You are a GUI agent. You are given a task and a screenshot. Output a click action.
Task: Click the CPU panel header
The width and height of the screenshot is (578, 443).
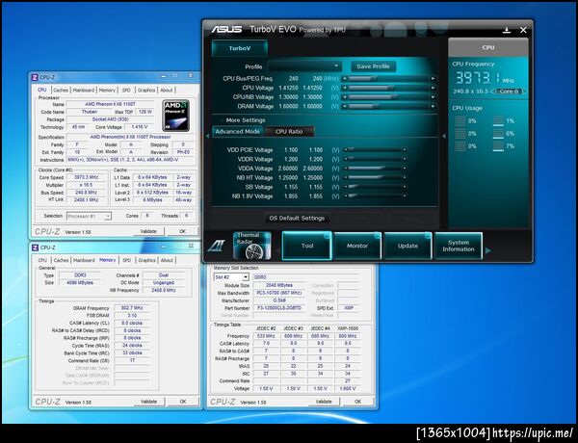488,47
